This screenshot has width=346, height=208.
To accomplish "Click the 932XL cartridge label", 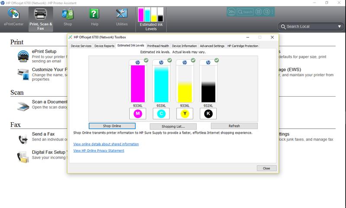I will click(x=208, y=106).
